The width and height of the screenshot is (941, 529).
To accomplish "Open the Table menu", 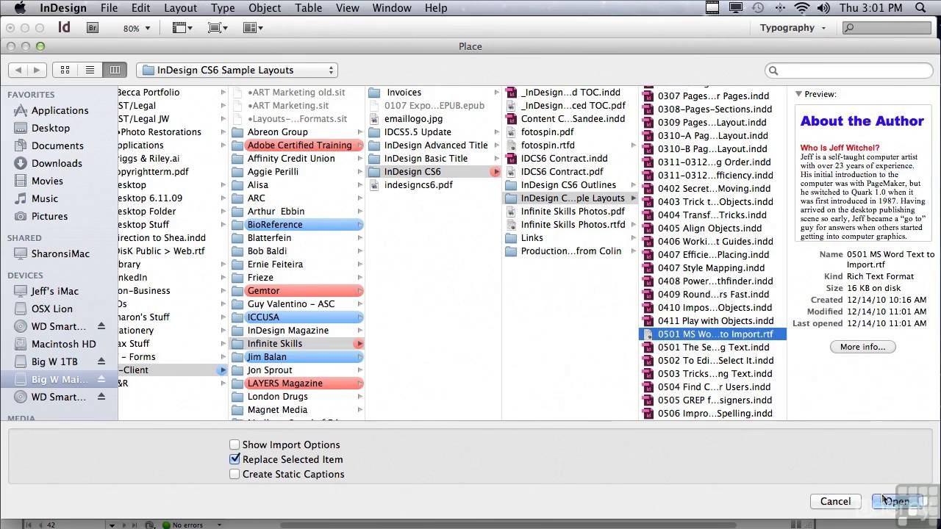I will (309, 8).
